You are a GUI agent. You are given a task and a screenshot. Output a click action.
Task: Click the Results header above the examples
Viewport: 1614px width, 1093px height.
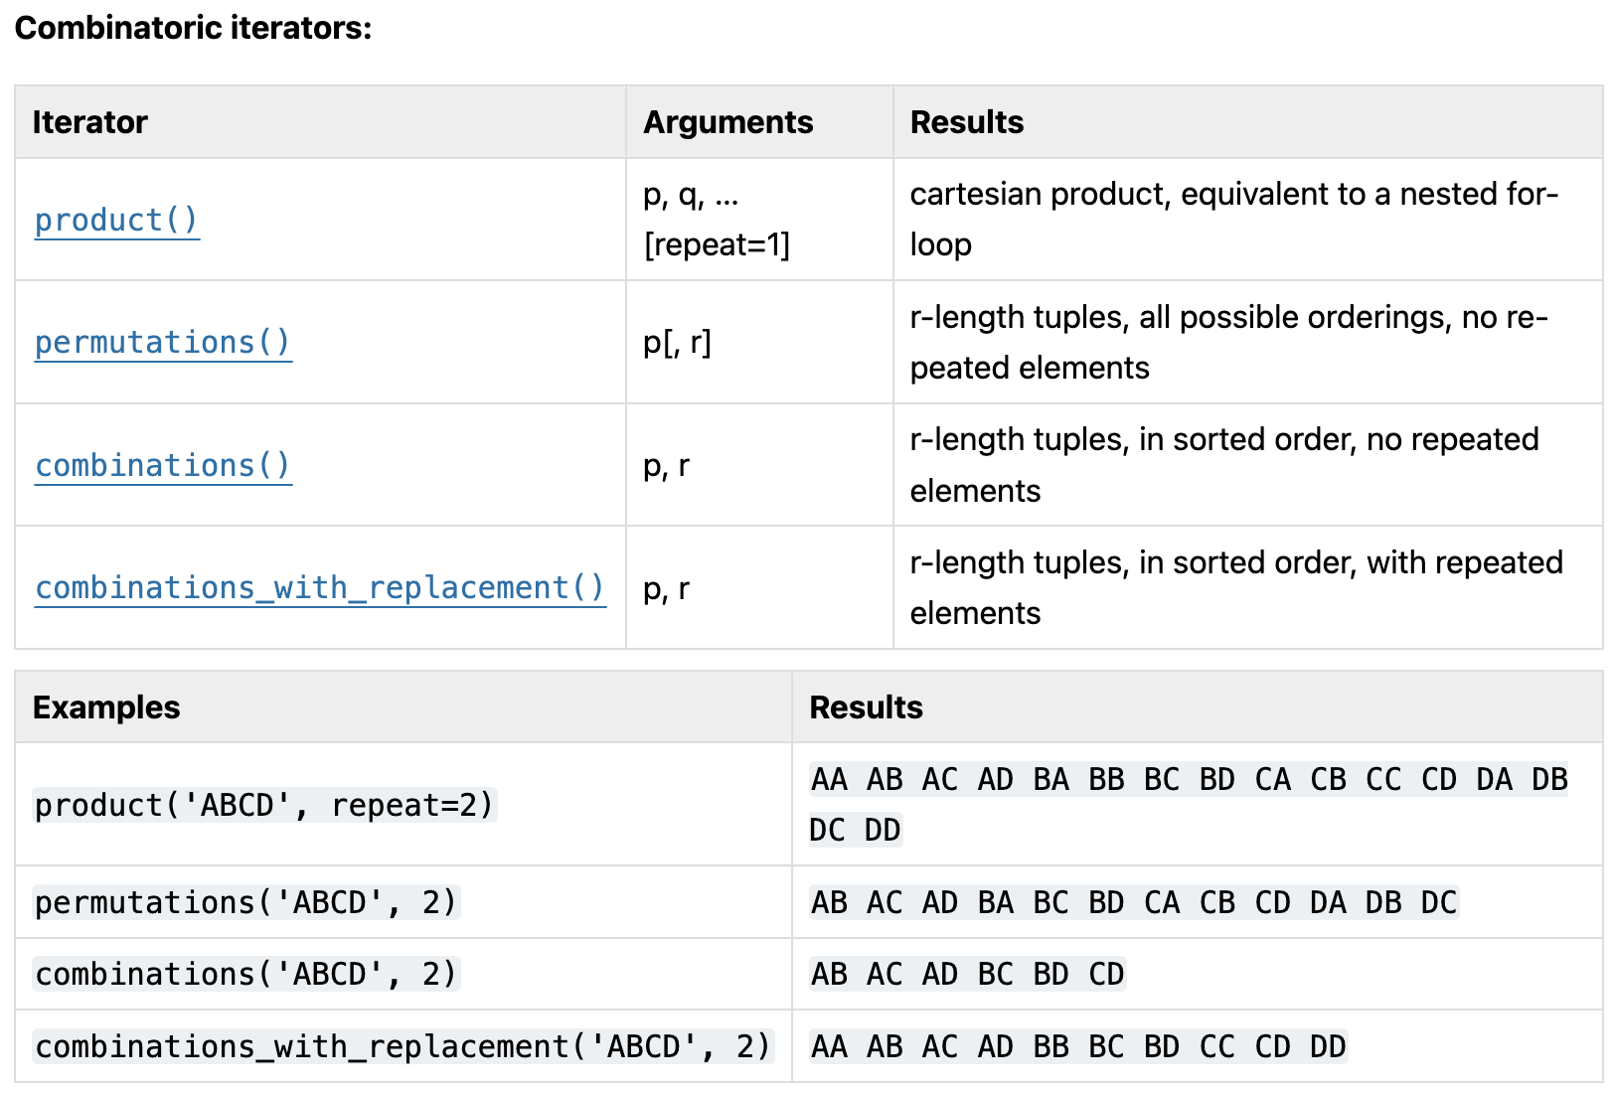[x=866, y=707]
